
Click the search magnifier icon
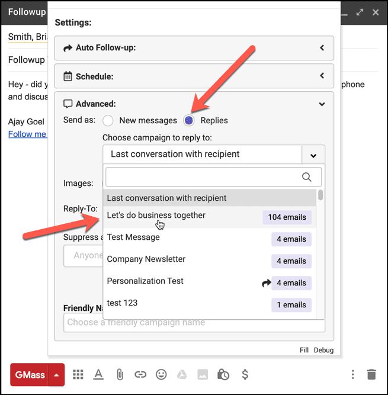click(307, 177)
